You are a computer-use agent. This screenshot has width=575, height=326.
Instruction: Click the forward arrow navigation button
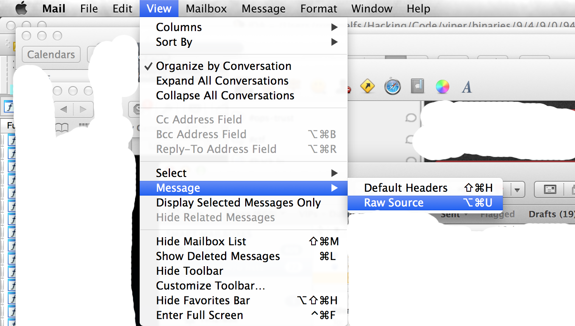(83, 109)
